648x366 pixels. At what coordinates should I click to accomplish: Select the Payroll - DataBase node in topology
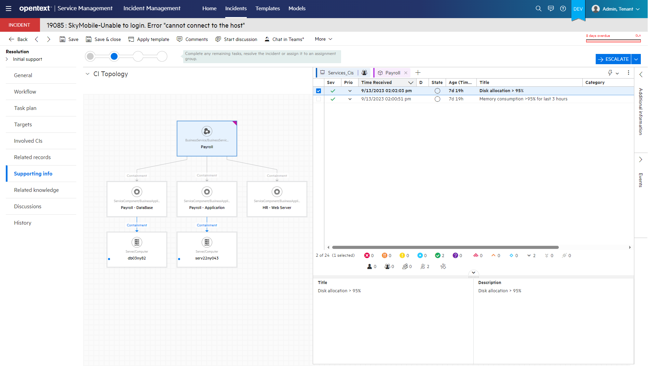pos(137,199)
